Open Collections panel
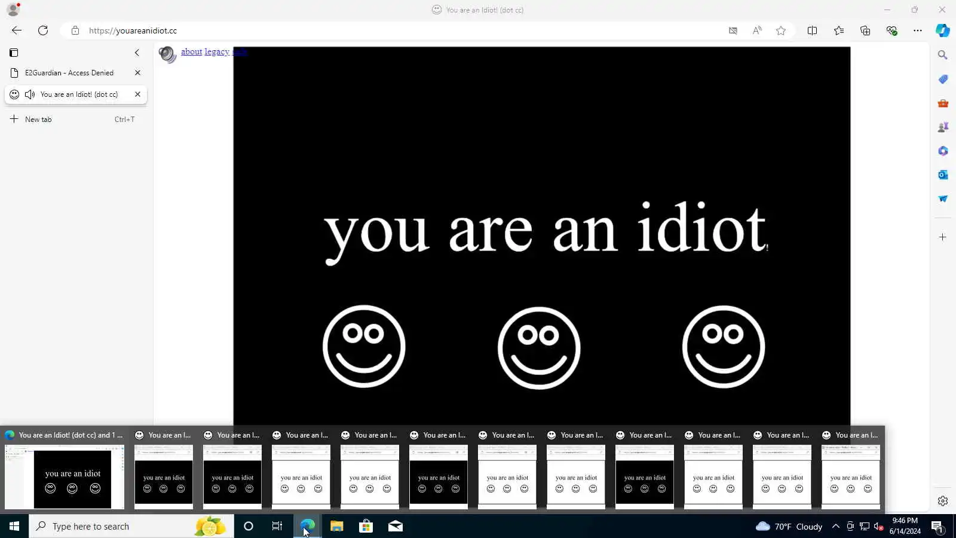 [865, 30]
